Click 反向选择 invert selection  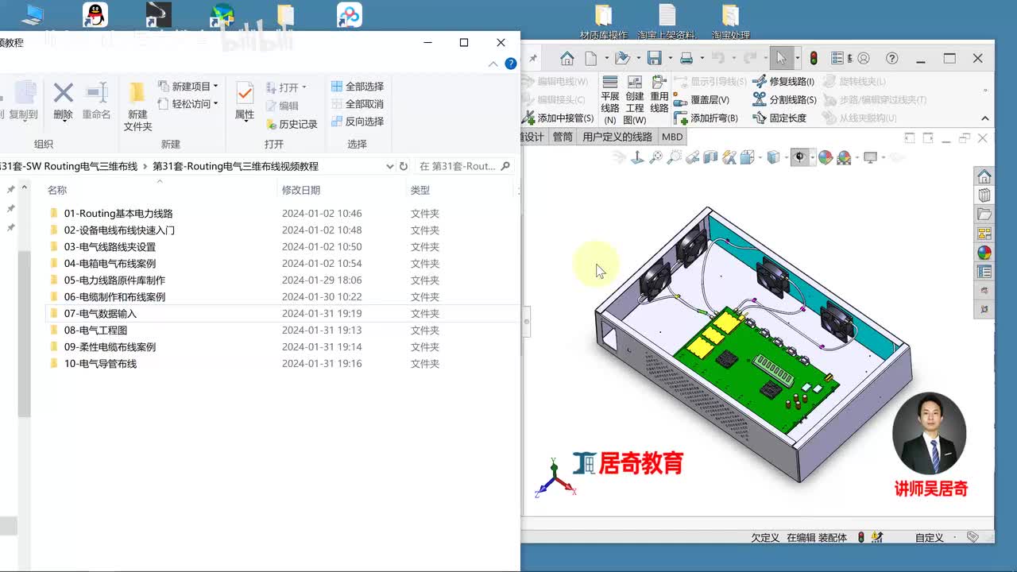[x=358, y=121]
